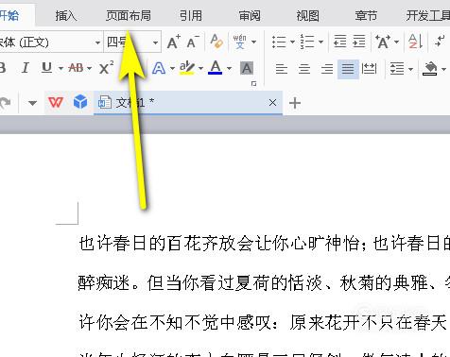Apply numbered list formatting
This screenshot has width=450, height=357.
[x=307, y=42]
